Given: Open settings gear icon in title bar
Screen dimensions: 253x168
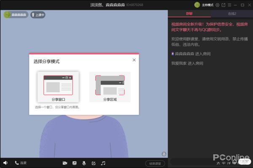Looking at the screenshot, I should (218, 5).
